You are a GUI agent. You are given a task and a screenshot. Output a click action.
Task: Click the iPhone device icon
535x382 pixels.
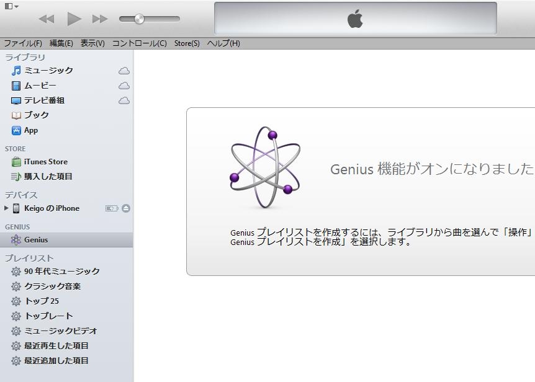[16, 208]
